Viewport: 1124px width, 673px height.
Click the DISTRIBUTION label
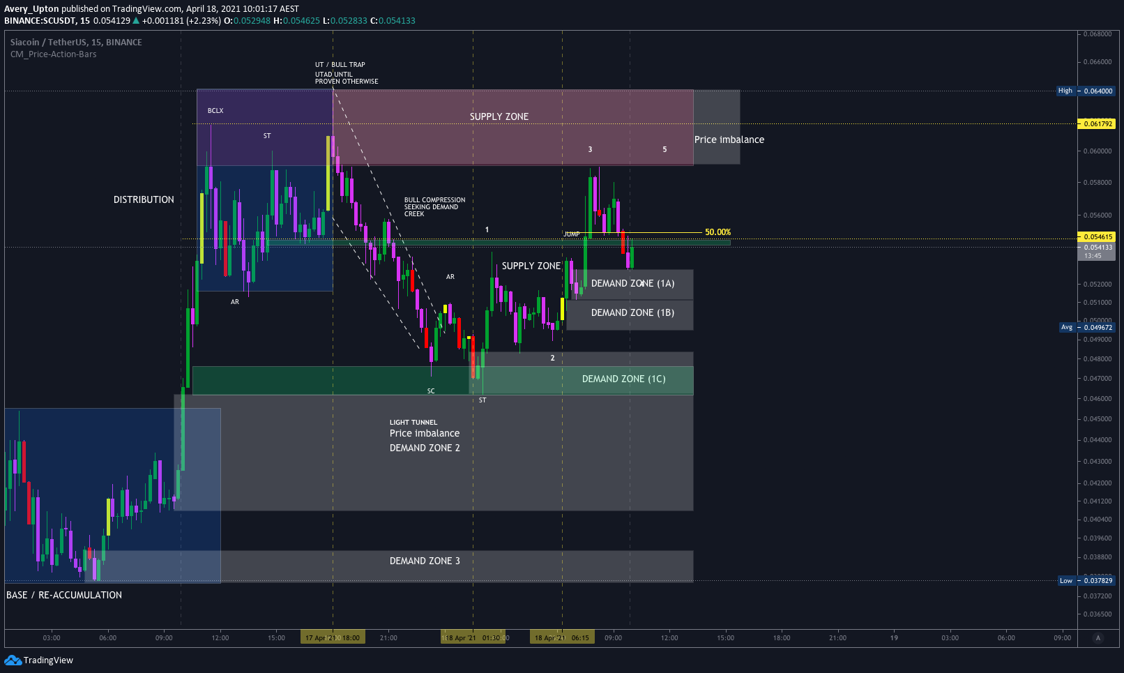pyautogui.click(x=144, y=199)
